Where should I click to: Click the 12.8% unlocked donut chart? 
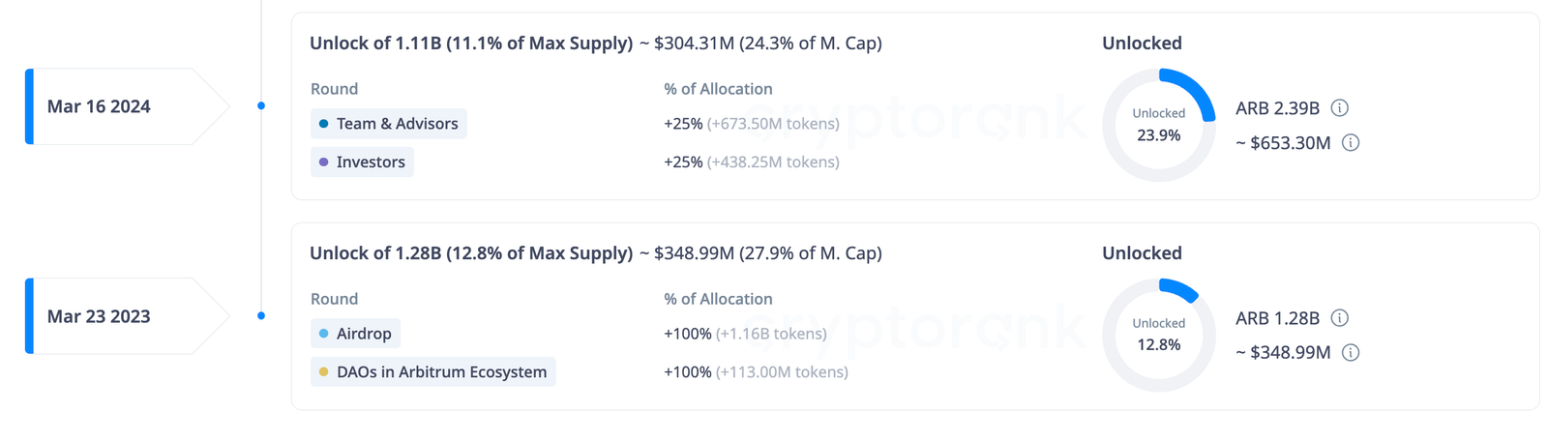1159,335
